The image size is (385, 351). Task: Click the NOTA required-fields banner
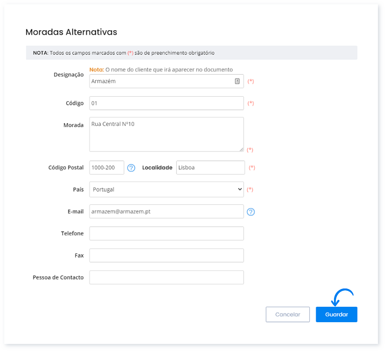(x=192, y=53)
